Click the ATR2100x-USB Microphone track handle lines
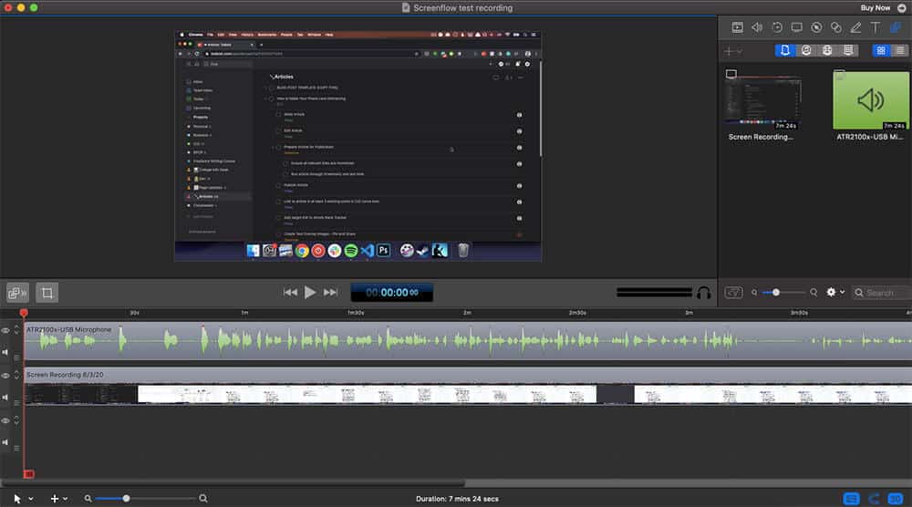The width and height of the screenshot is (912, 507). pos(16,357)
